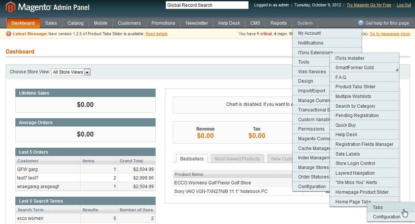Select Design in System menu
The width and height of the screenshot is (415, 224).
[x=311, y=81]
